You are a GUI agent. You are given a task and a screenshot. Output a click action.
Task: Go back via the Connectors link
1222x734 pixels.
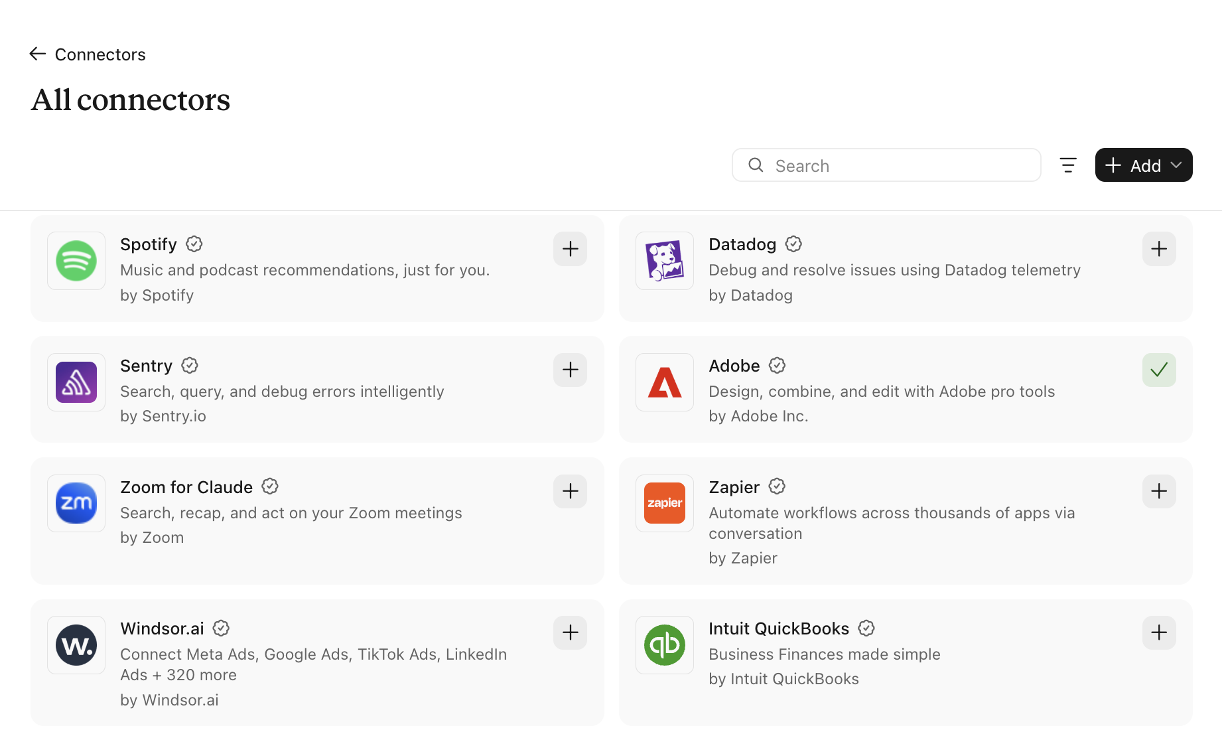[x=100, y=54]
